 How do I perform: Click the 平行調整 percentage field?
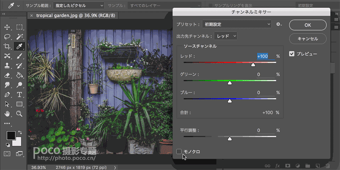pyautogui.click(x=266, y=130)
